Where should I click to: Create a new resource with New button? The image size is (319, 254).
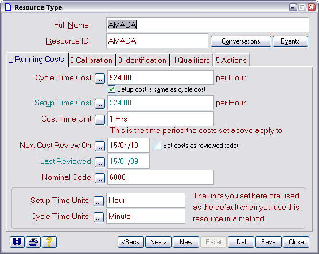(186, 242)
